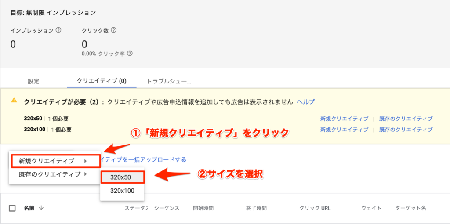Viewport: 450px width, 224px height.
Task: Select the クリエイティブ (0) tab
Action: 102,81
